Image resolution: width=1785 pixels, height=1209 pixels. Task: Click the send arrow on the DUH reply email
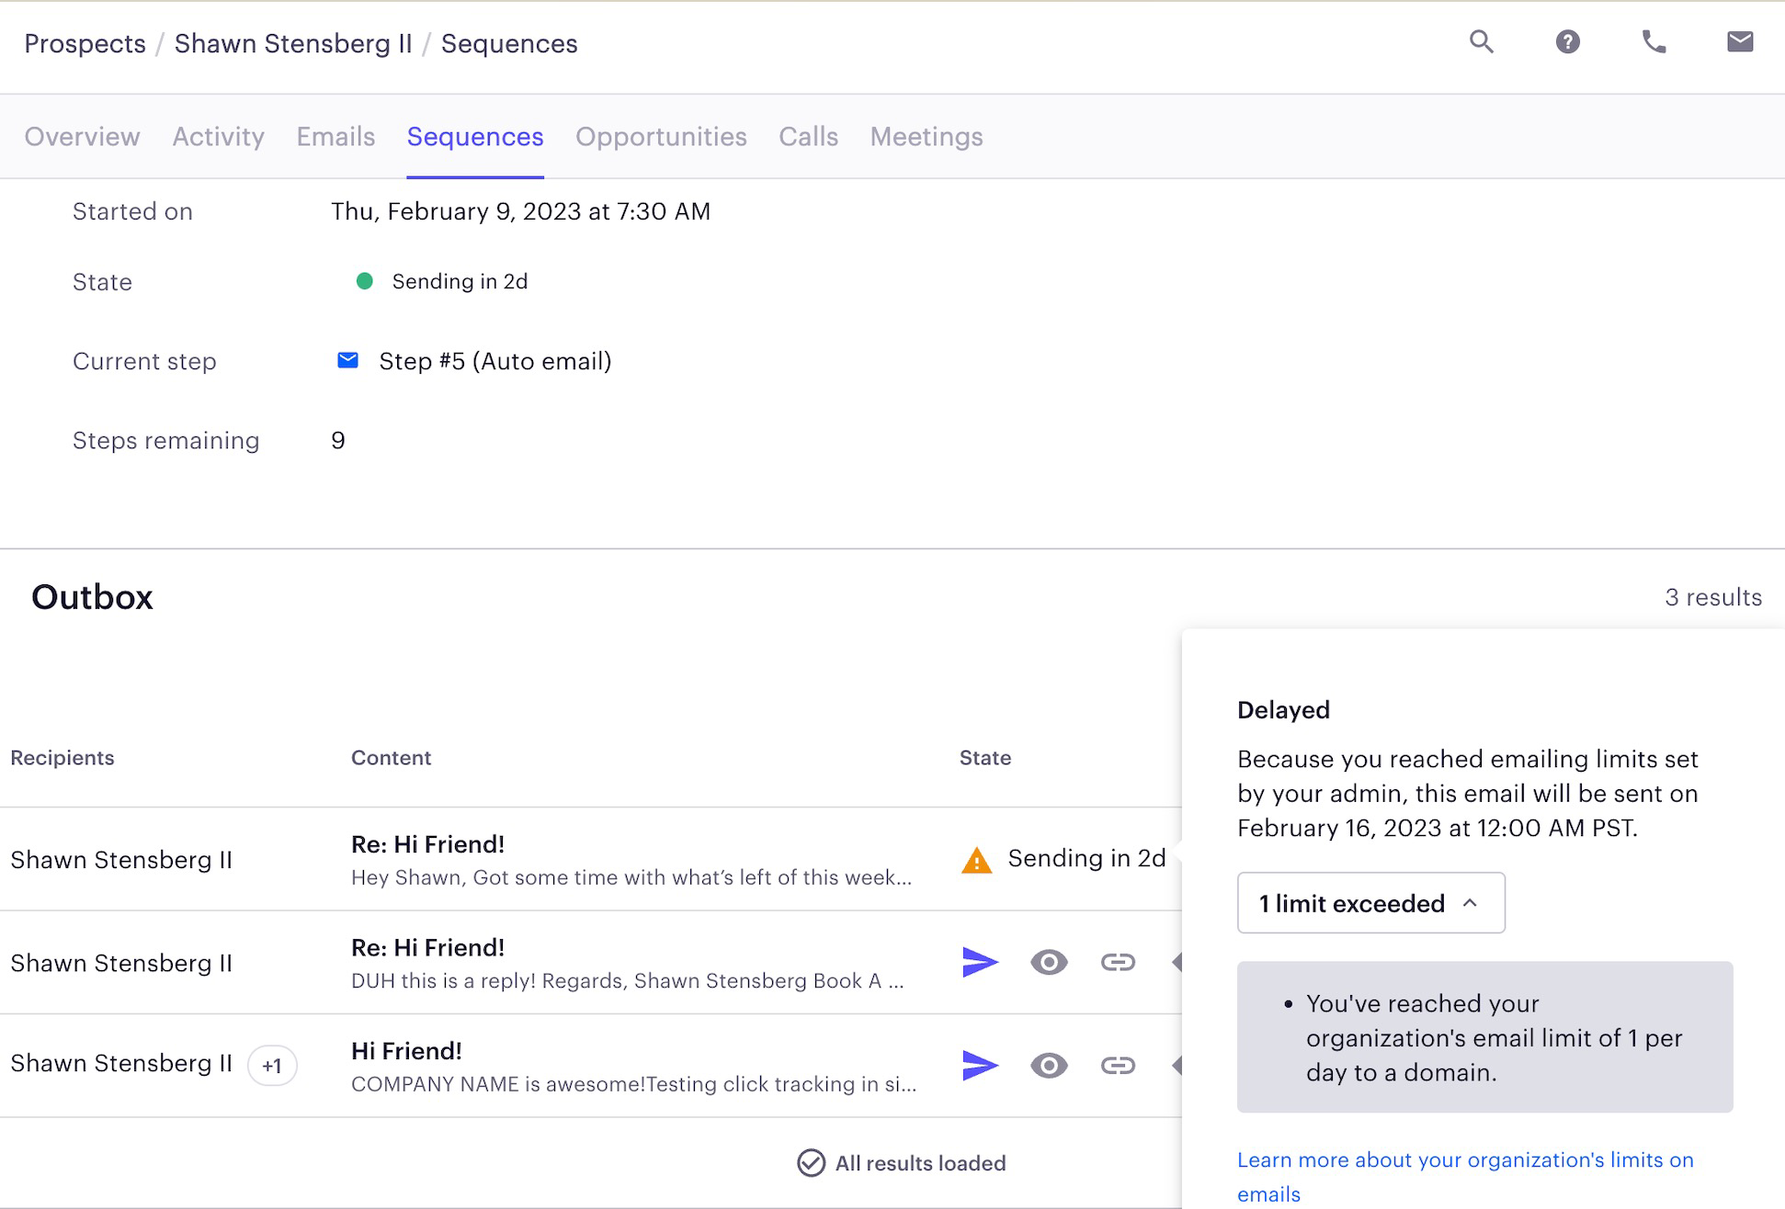[980, 962]
